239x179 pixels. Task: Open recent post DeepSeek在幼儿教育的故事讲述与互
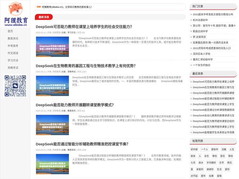click(x=213, y=116)
